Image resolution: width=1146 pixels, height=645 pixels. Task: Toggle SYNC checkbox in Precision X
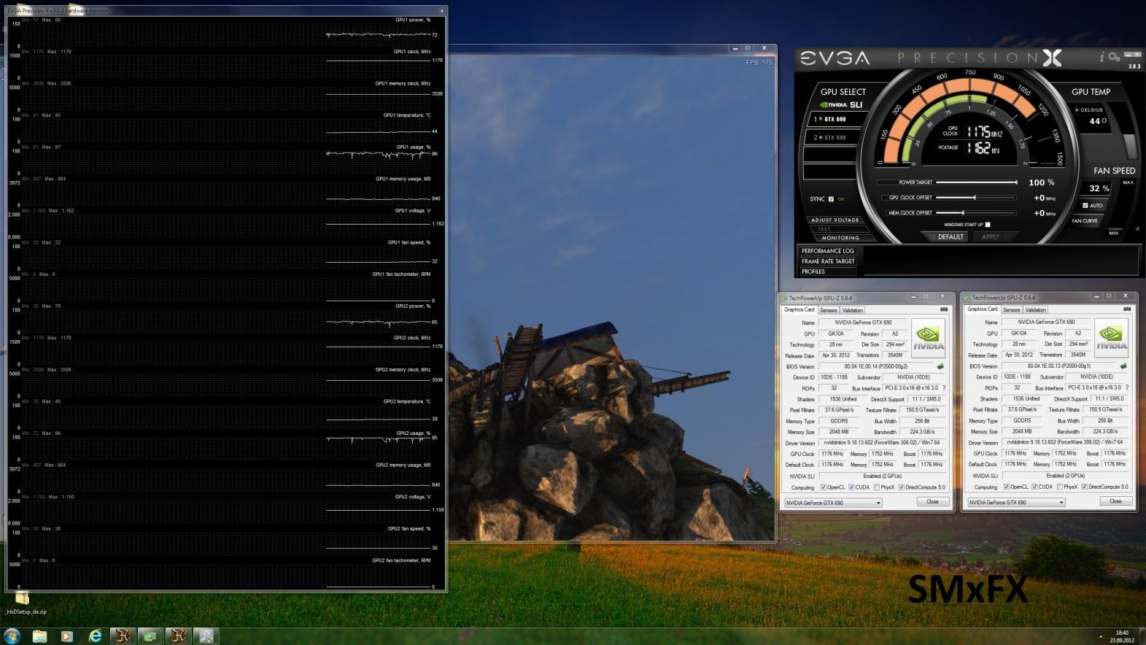coord(831,198)
